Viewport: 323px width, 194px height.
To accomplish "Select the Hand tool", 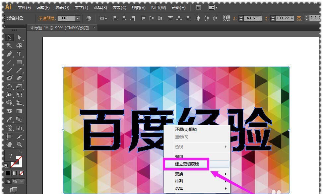I will point(9,145).
